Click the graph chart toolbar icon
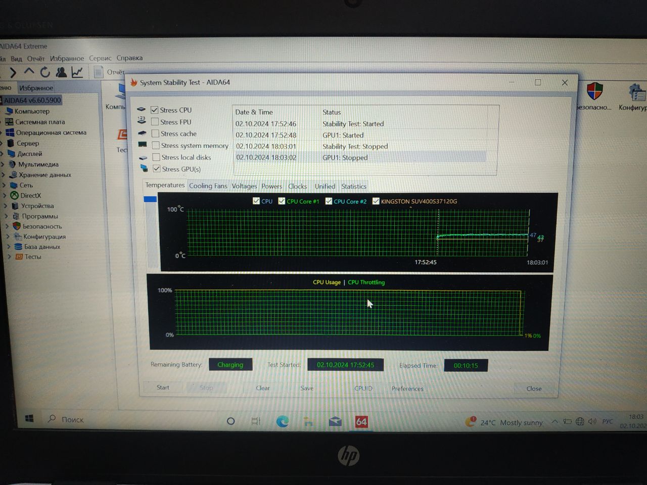The image size is (647, 485). point(77,72)
